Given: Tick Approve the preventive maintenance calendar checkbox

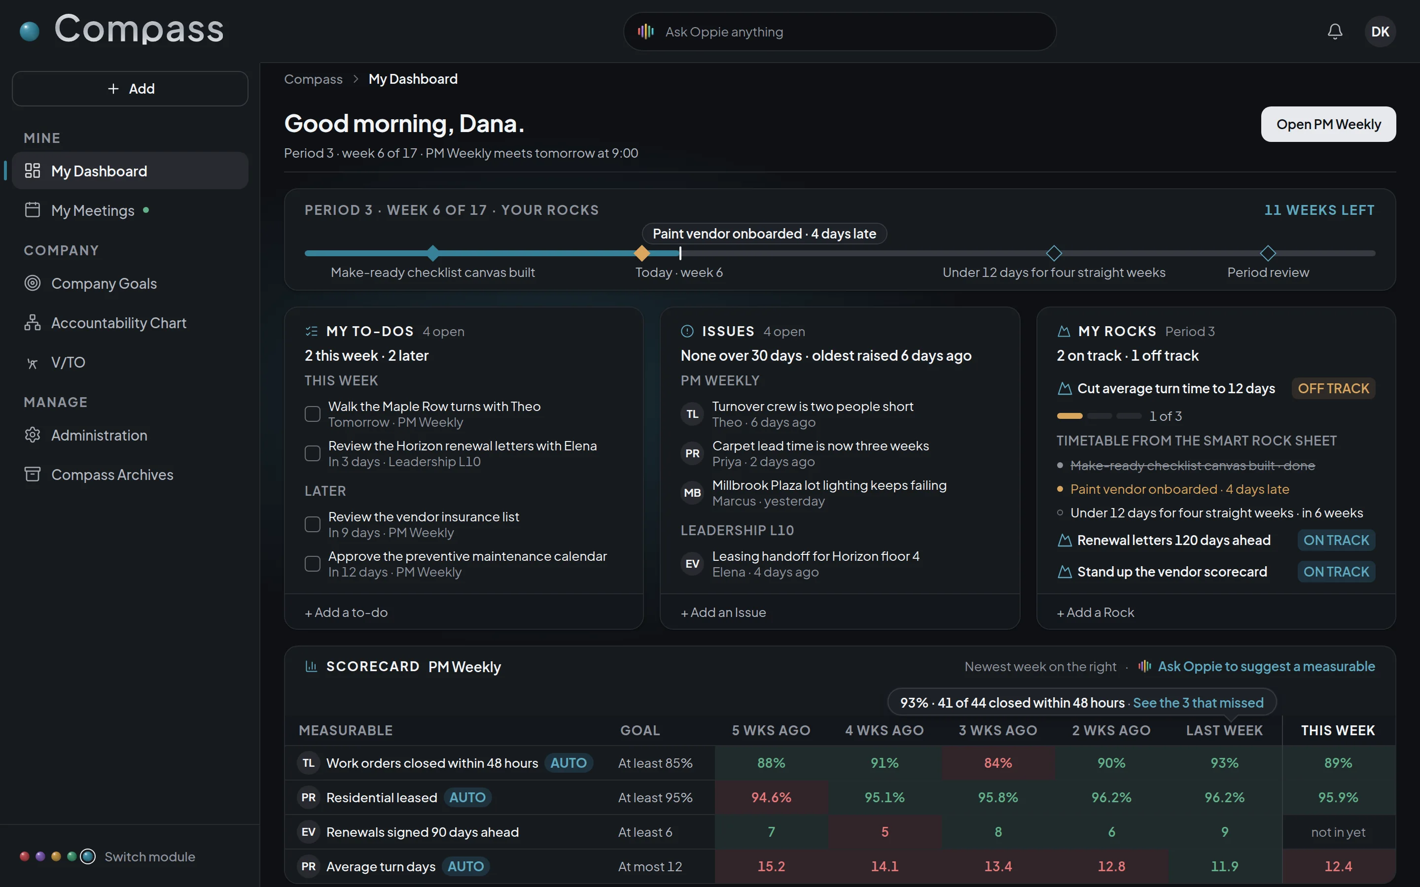Looking at the screenshot, I should click(313, 564).
